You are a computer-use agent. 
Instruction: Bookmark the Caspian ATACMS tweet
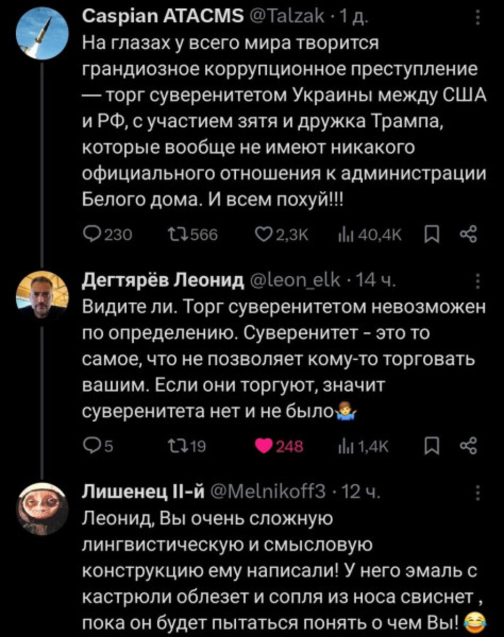(x=431, y=235)
